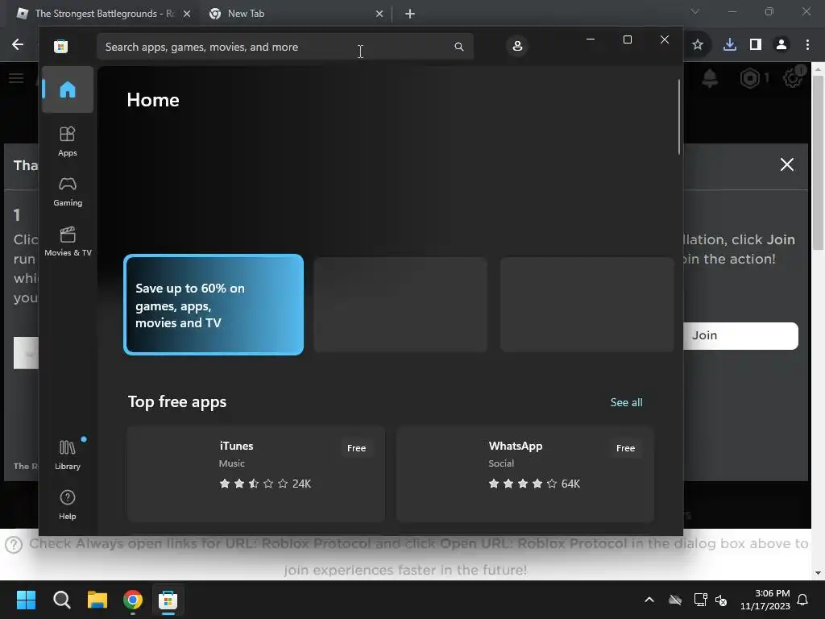The image size is (825, 619).
Task: Open the WhatsApp app card
Action: [x=525, y=474]
